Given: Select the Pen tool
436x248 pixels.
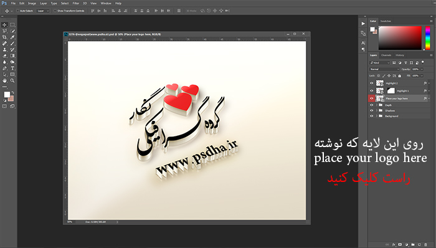Looking at the screenshot, I should coord(4,68).
